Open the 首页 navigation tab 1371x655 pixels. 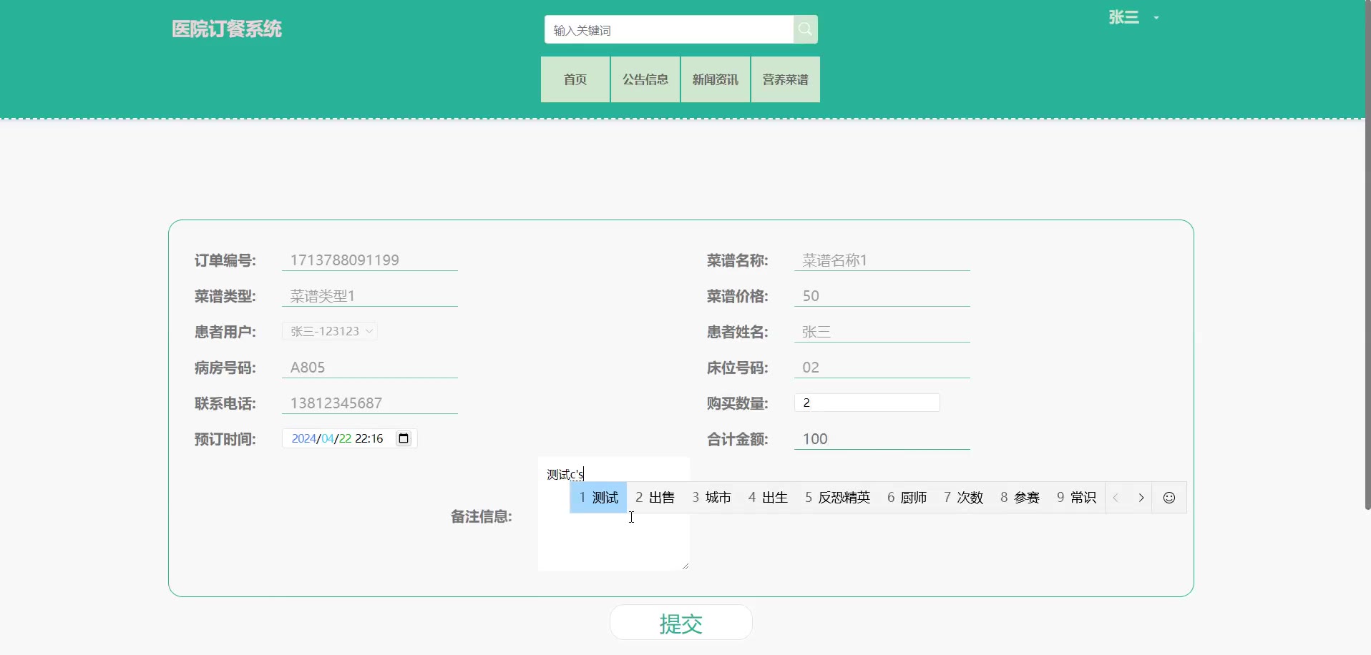pyautogui.click(x=575, y=79)
